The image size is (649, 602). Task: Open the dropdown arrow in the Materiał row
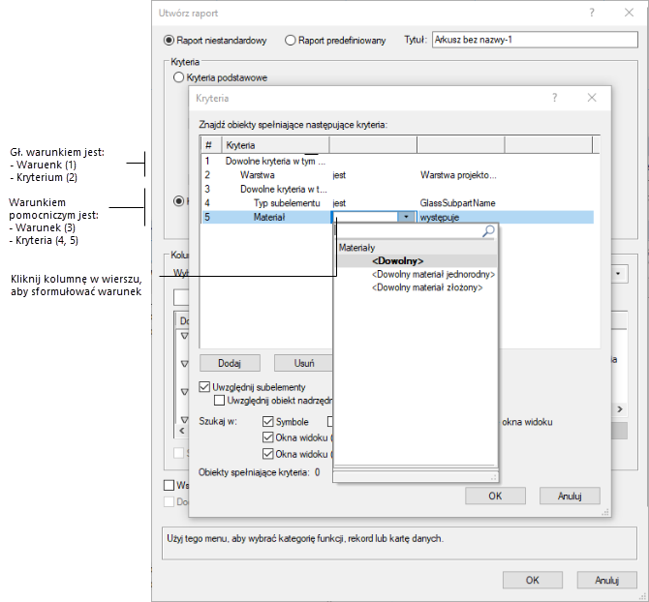coord(406,218)
